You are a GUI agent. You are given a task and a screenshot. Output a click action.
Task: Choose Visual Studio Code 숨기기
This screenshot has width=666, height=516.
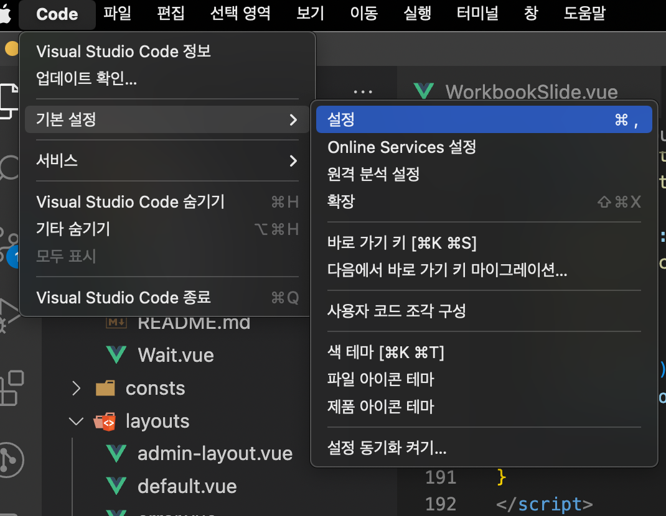tap(167, 202)
